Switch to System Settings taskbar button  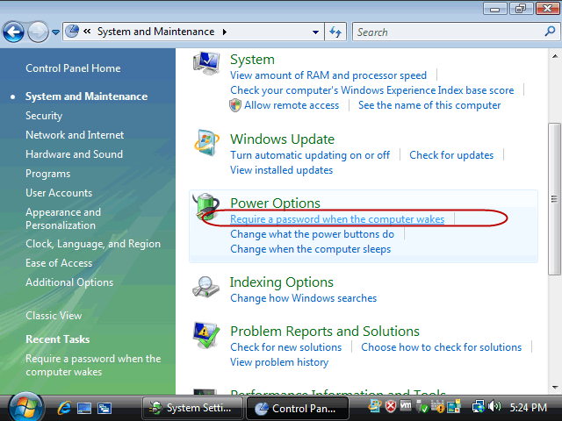(192, 408)
